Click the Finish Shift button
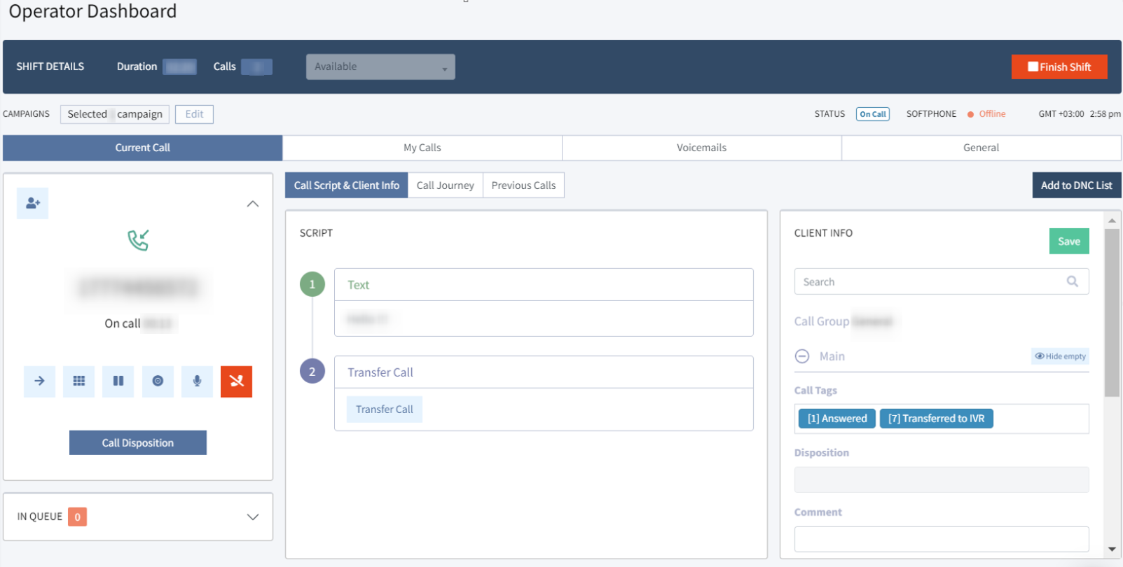Viewport: 1123px width, 567px height. [1059, 67]
